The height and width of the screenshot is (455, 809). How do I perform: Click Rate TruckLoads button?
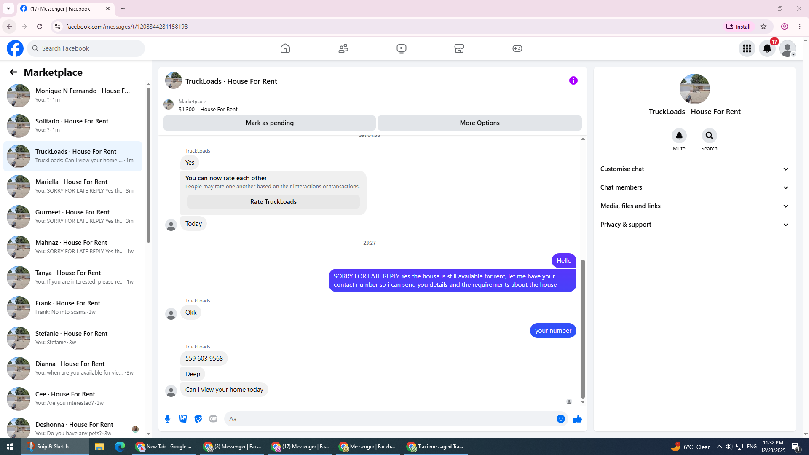tap(273, 202)
